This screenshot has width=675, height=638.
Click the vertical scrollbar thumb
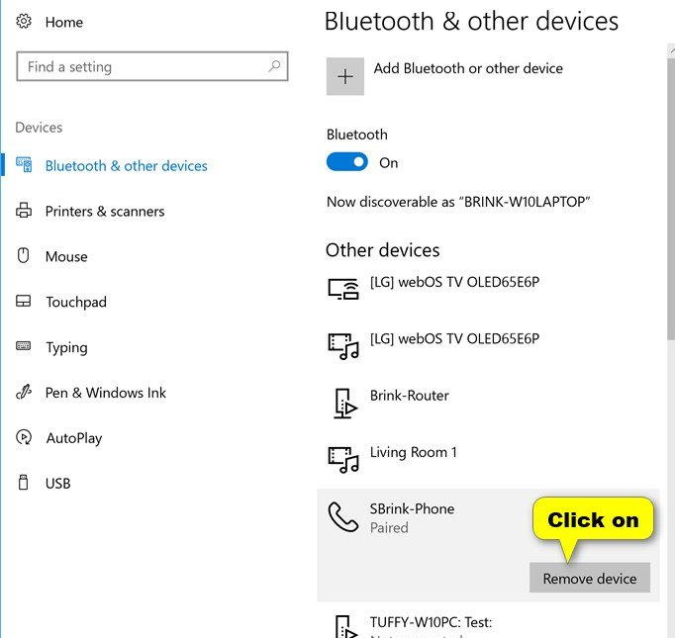pyautogui.click(x=671, y=199)
